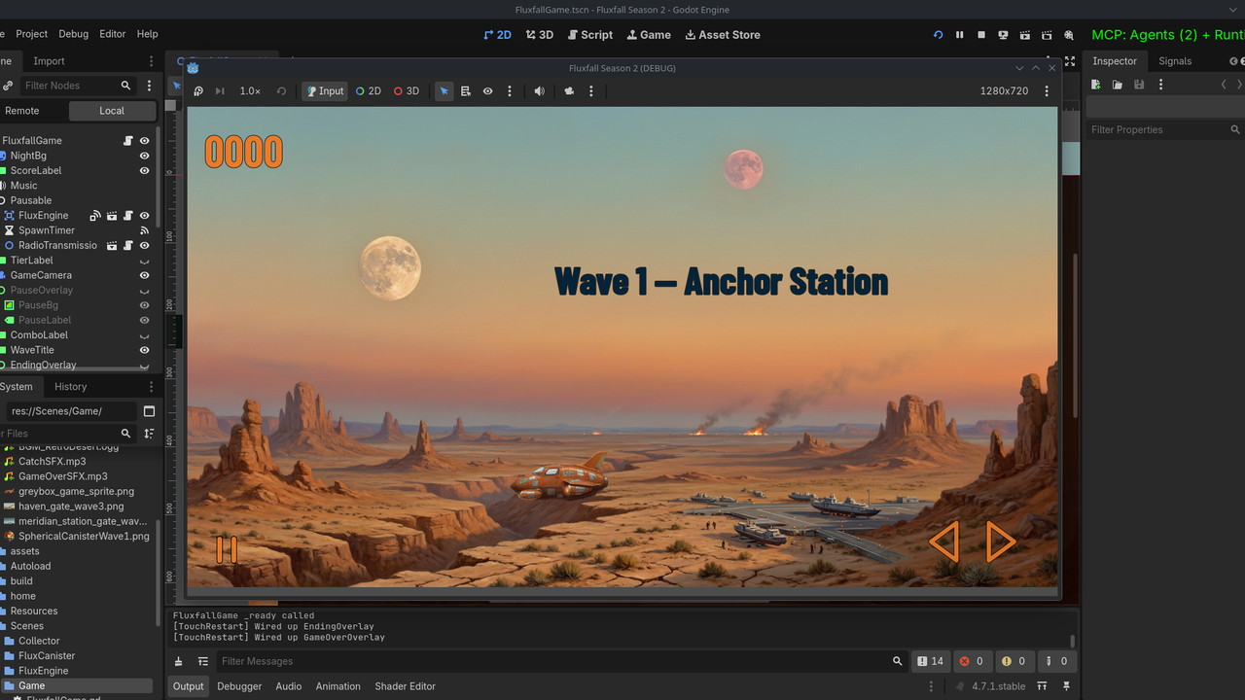
Task: Open the Shader Editor bottom panel
Action: click(x=405, y=686)
